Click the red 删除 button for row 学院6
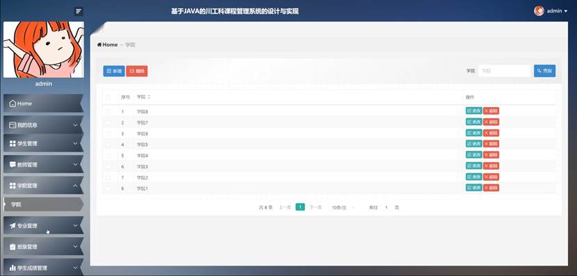The height and width of the screenshot is (276, 577). [x=491, y=133]
